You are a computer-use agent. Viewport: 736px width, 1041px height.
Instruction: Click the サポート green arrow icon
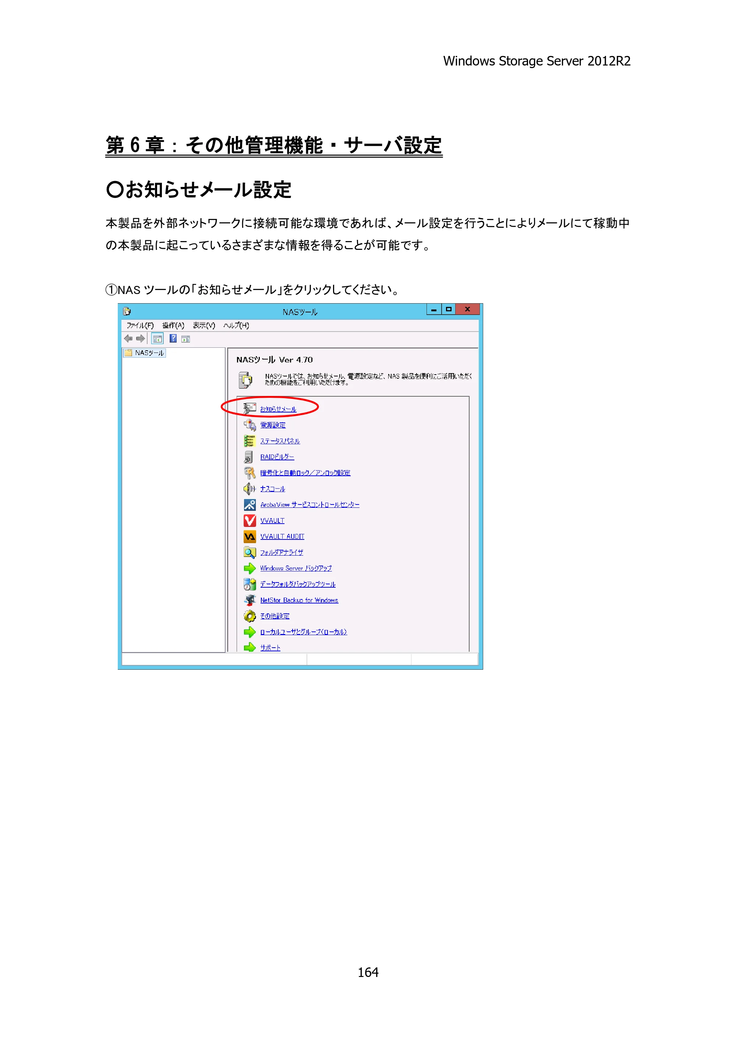(250, 647)
